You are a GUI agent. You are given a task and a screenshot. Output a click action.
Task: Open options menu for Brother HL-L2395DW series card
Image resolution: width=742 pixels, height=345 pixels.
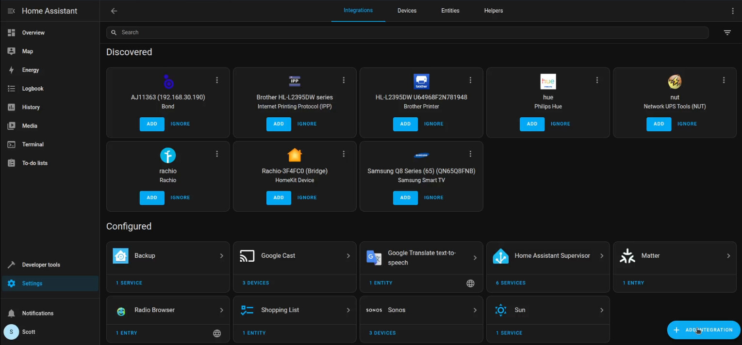[344, 80]
